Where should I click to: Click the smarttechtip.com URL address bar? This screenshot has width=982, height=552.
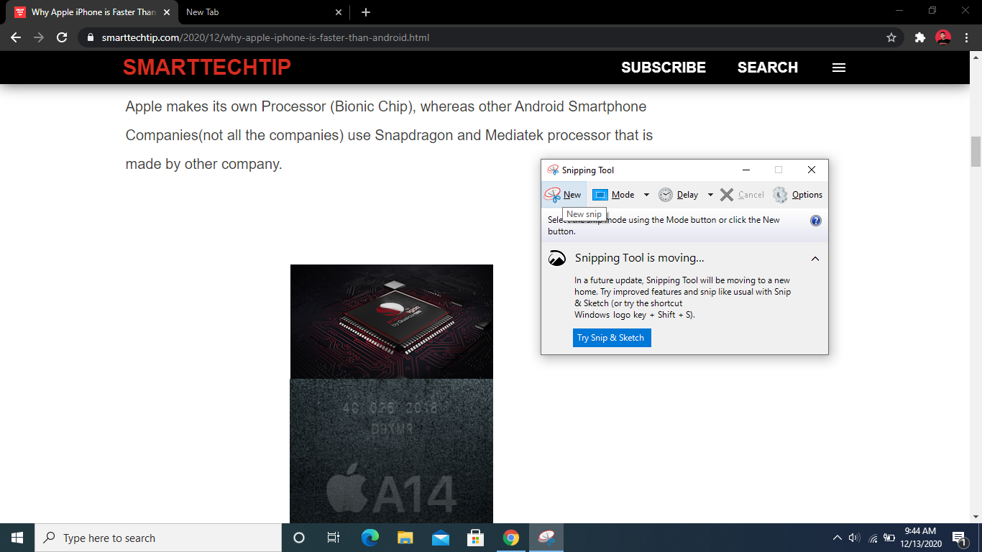[x=489, y=37]
